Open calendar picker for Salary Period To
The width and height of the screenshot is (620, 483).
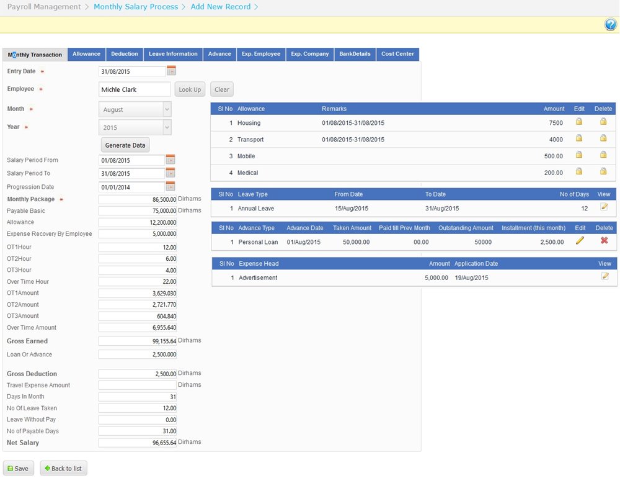pyautogui.click(x=170, y=173)
